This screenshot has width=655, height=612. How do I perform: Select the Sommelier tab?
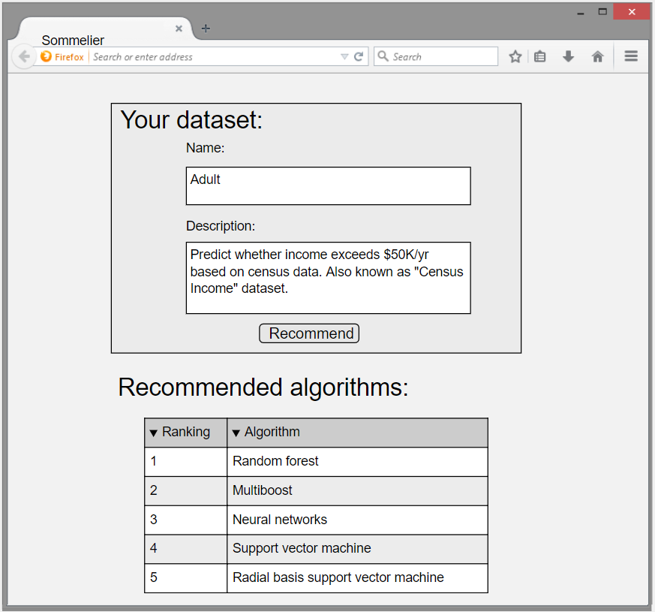point(104,29)
